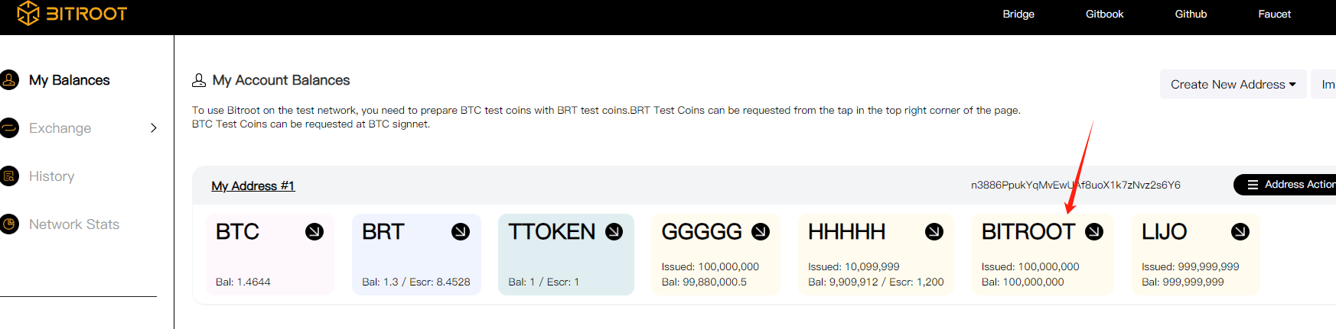Click the arrow icon on BTC card
1336x329 pixels.
(314, 232)
